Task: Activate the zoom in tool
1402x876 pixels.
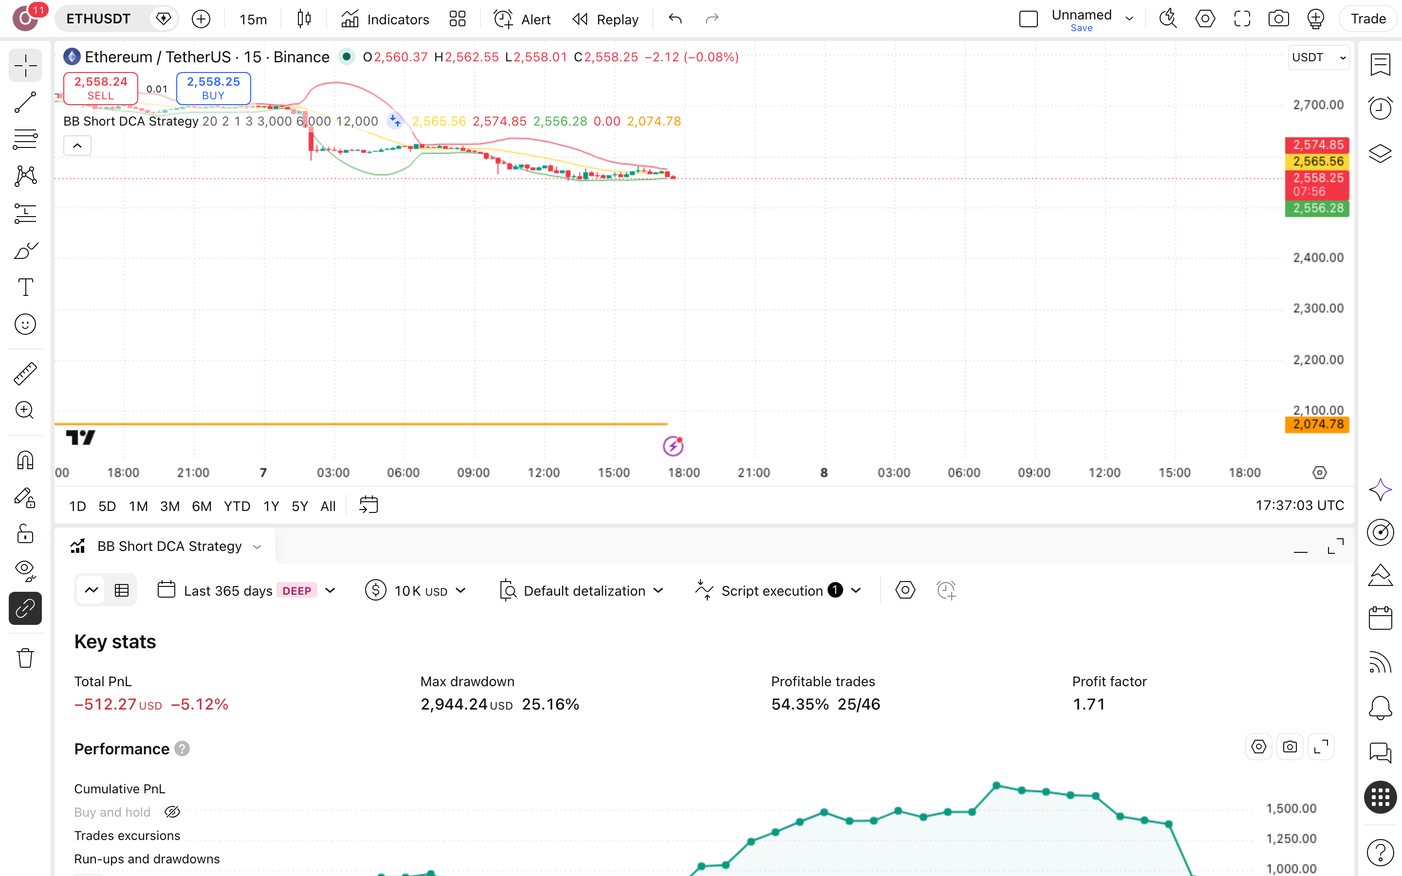Action: 25,410
